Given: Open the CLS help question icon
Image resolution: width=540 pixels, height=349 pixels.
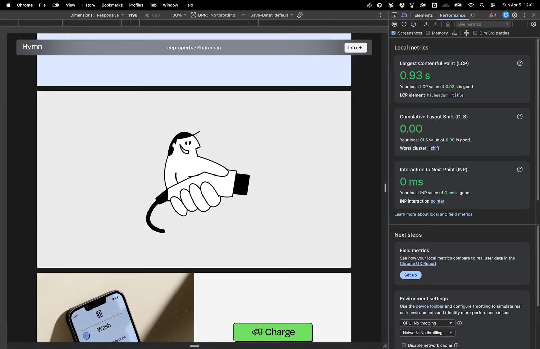Looking at the screenshot, I should click(x=520, y=116).
